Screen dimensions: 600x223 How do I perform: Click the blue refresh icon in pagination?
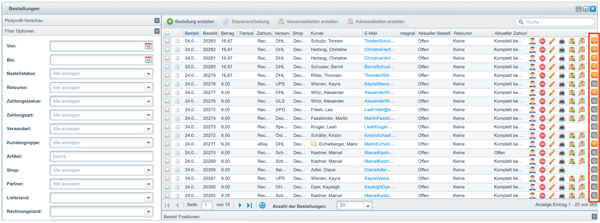coord(262,205)
